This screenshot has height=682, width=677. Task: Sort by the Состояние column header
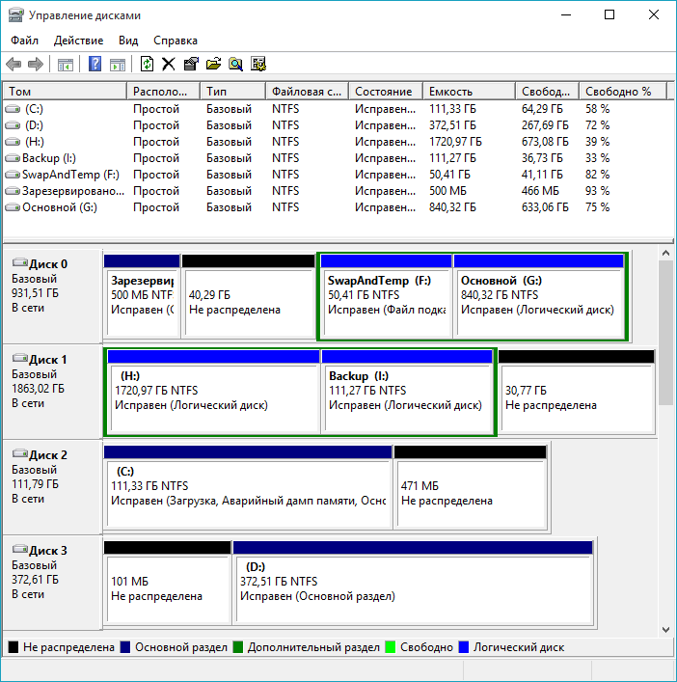(386, 92)
